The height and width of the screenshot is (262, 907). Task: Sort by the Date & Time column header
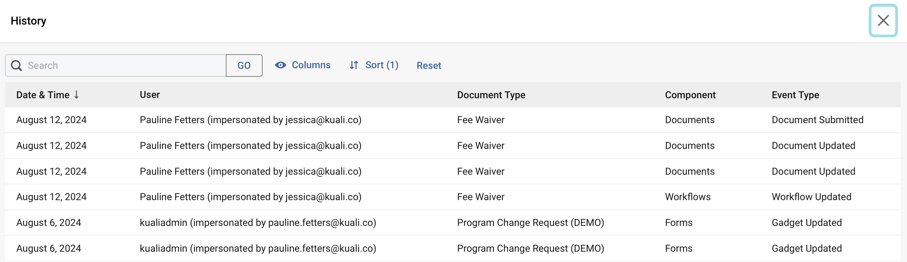(42, 95)
